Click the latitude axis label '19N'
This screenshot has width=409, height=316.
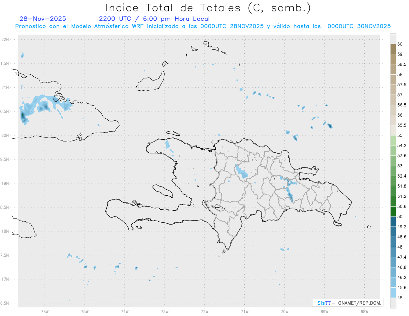coord(5,183)
